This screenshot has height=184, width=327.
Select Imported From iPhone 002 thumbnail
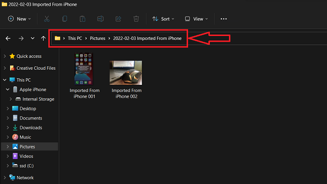[x=126, y=73]
